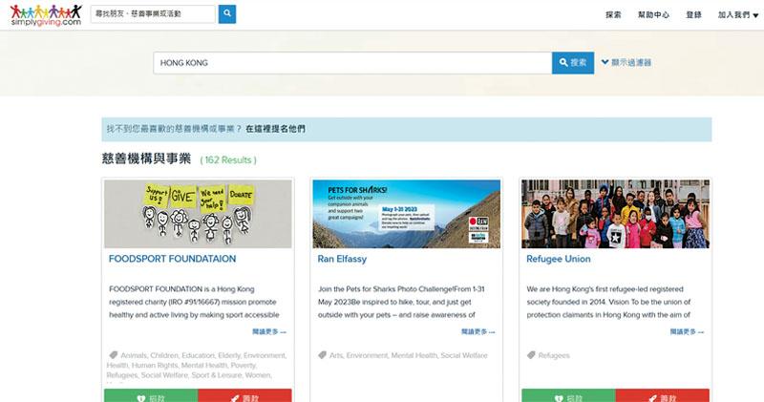Screen dimensions: 764x402
Task: Click the 登錄 login link
Action: tap(693, 15)
